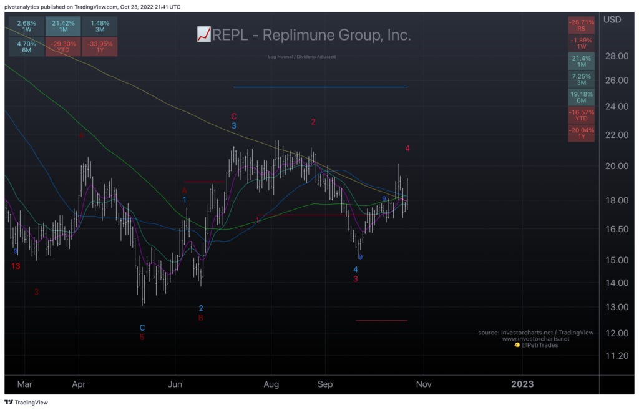The height and width of the screenshot is (410, 639).
Task: Click the 12.00 price axis label
Action: tap(617, 333)
